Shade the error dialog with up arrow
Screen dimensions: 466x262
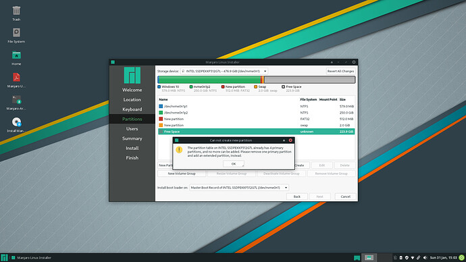pos(284,140)
